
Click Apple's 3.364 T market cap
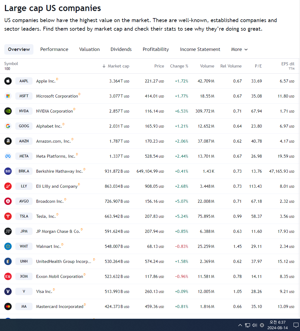pos(119,81)
